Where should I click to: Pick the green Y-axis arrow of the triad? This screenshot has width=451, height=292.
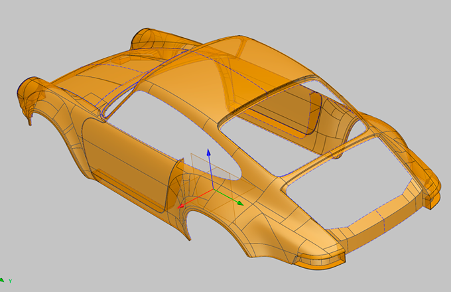point(239,202)
